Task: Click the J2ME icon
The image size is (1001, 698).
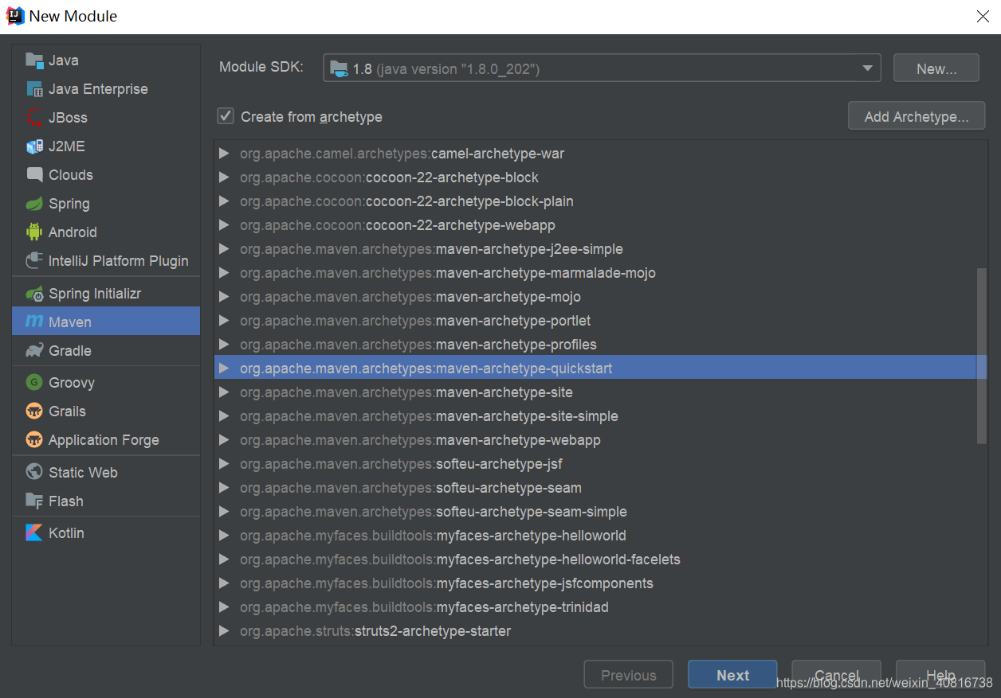Action: (34, 146)
